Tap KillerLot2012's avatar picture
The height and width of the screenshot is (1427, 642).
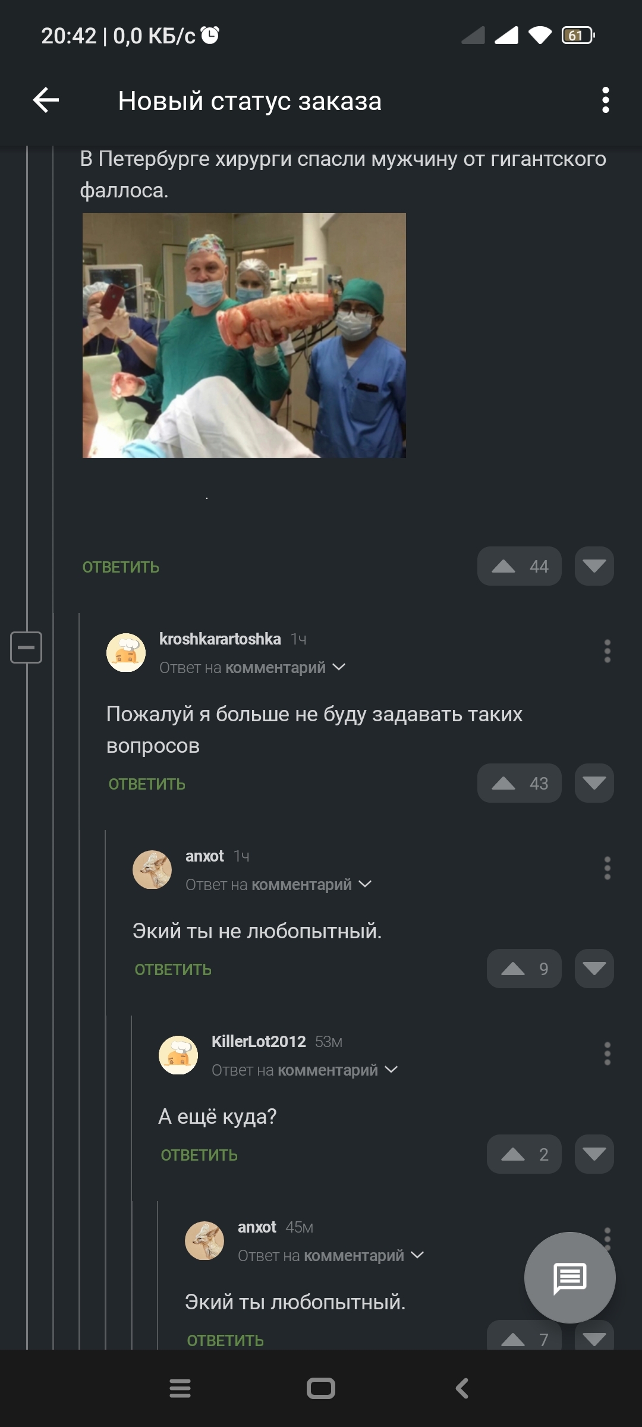click(178, 1055)
